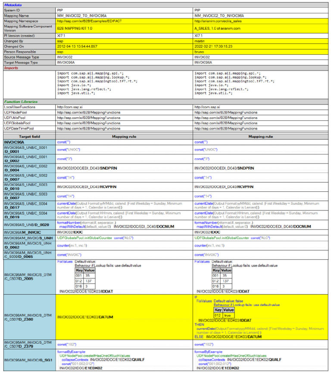Click the Metadata section header
Screen dimensions: 331x373
[12, 5]
